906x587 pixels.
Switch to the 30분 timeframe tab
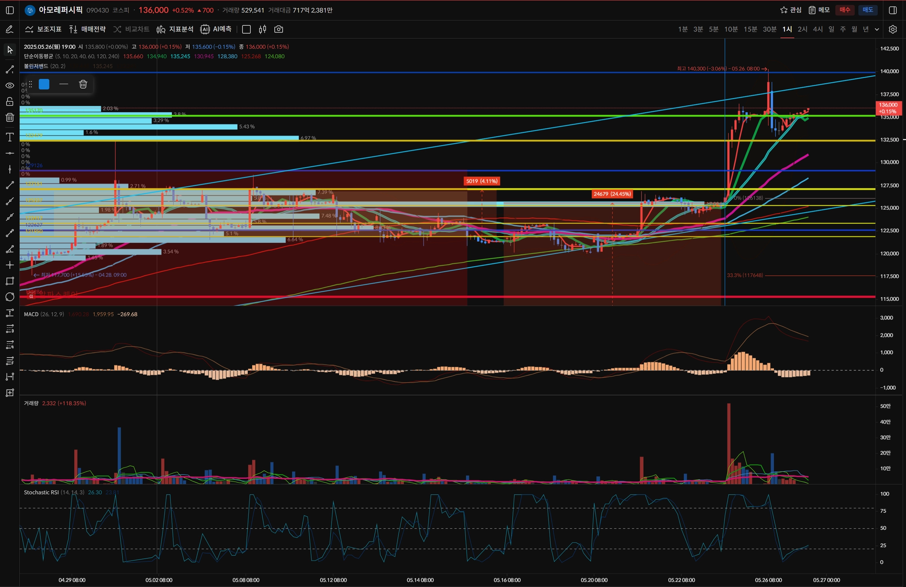click(769, 29)
